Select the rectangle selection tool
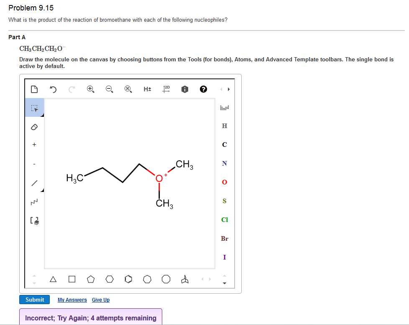Image resolution: width=409 pixels, height=325 pixels. (x=34, y=107)
